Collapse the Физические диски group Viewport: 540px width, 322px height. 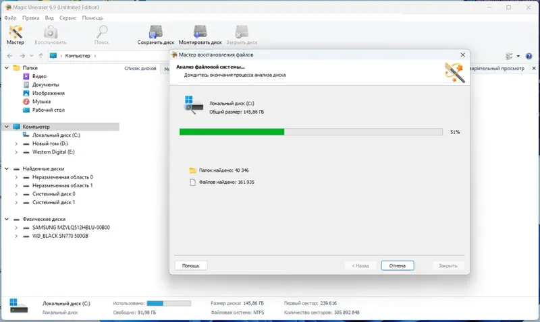(x=7, y=219)
